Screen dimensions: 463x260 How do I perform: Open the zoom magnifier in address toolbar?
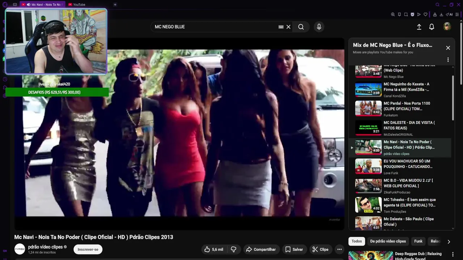[393, 14]
